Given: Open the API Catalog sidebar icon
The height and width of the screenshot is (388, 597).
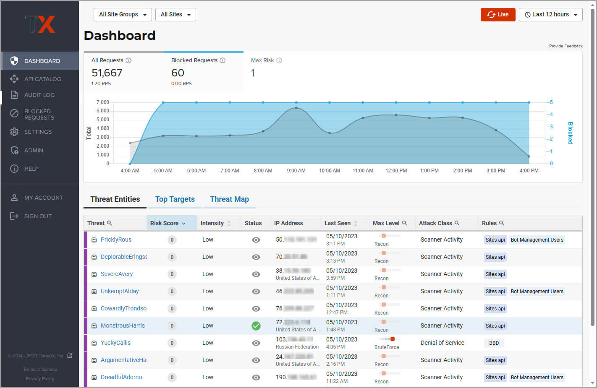Looking at the screenshot, I should tap(14, 79).
